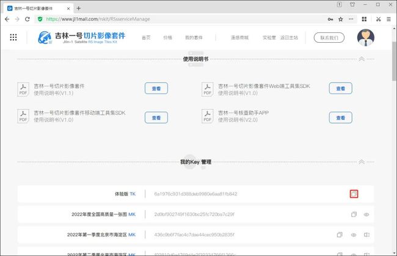Click PDF icon of 吉林一号切片影像套件 使用说明书(V1.1)

click(23, 89)
